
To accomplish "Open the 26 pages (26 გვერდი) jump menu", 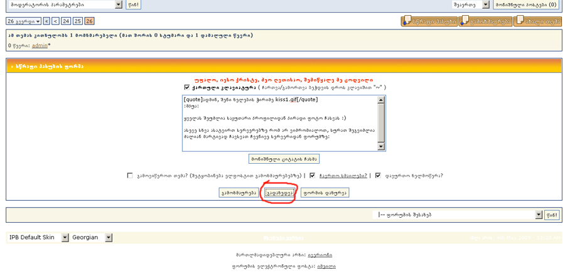I will [x=23, y=21].
